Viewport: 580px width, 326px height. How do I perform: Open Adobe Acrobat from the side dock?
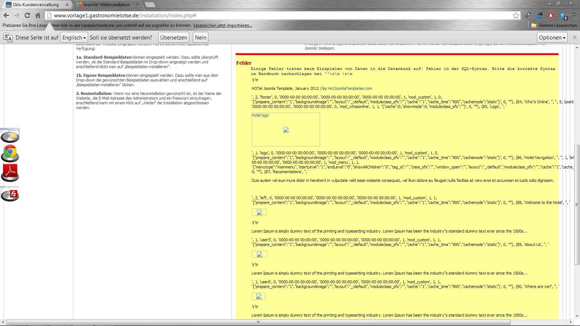tap(10, 173)
